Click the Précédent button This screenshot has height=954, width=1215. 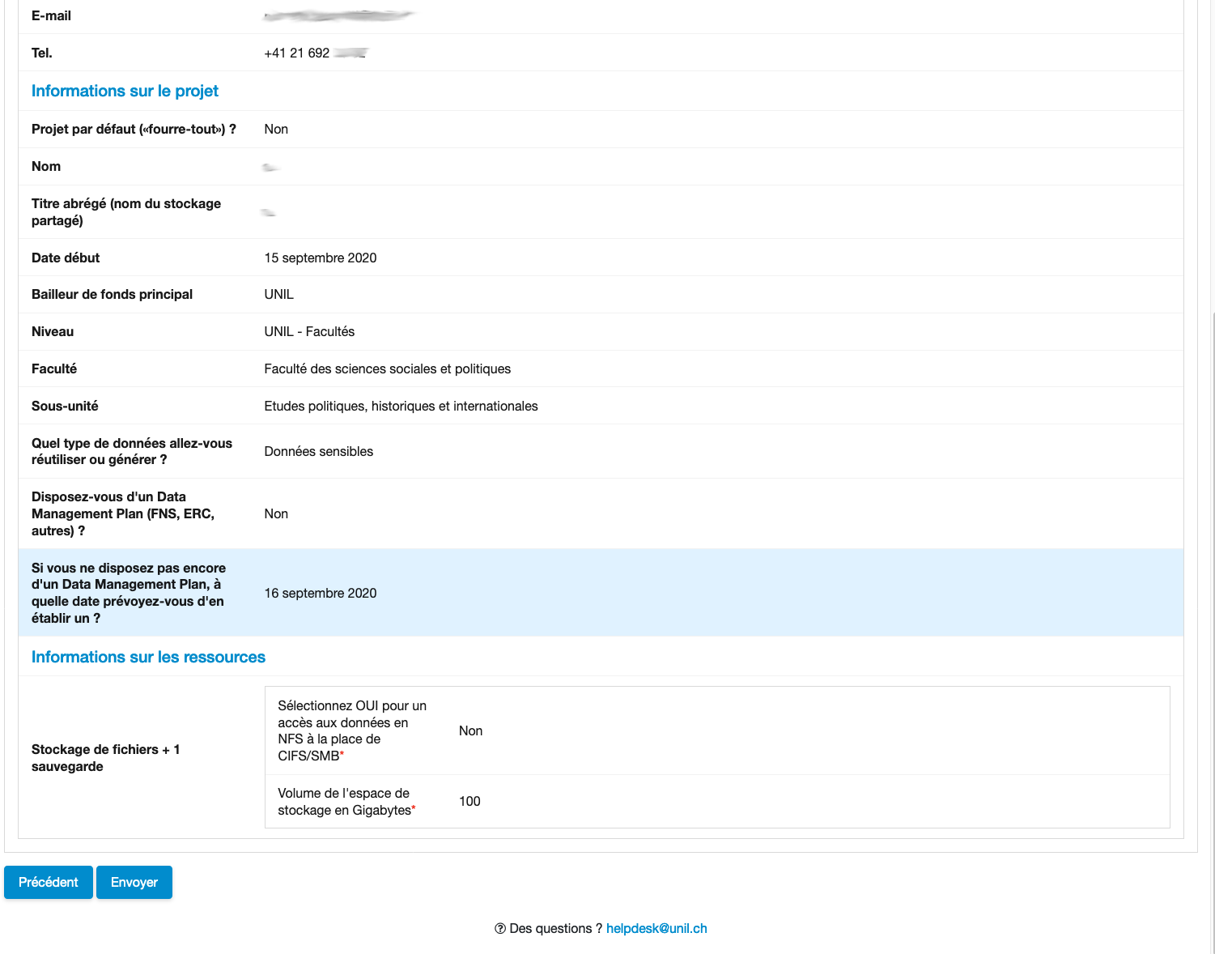point(49,882)
